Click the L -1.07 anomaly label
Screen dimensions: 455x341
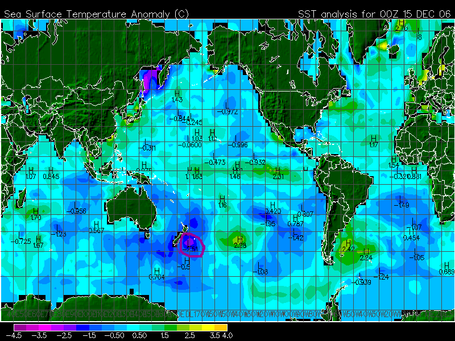pos(414,223)
